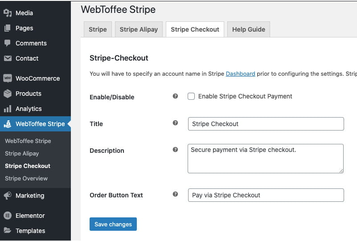Click the Save changes button
The width and height of the screenshot is (357, 241).
coord(113,224)
